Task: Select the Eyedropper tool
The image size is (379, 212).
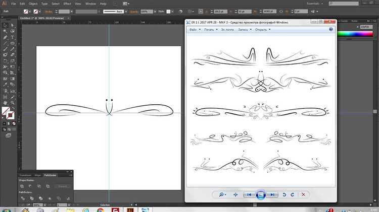Action: (x=6, y=85)
